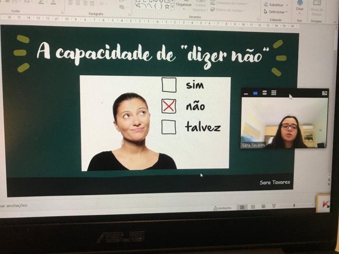Click the Contorno da Forma icon
339x254 pixels.
tap(213, 3)
